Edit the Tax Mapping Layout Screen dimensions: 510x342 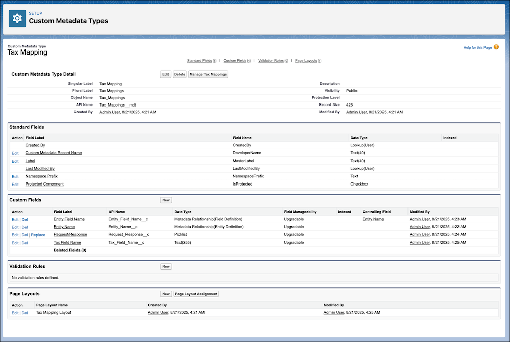15,313
